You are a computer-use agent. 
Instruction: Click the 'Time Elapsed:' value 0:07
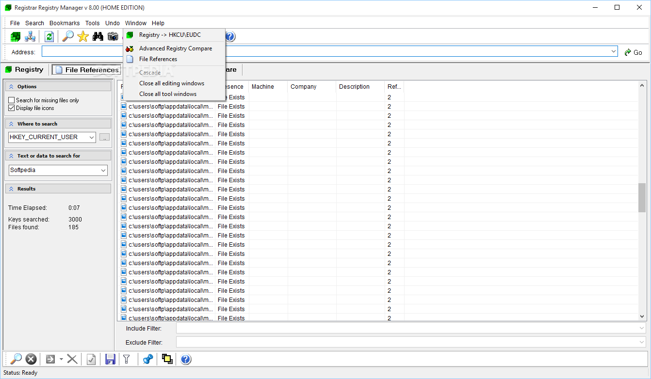[x=74, y=208]
